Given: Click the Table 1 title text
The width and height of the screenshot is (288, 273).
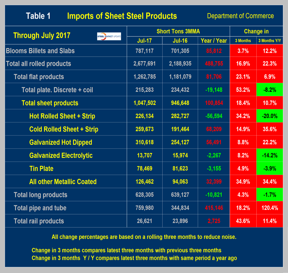Looking at the screenshot, I should pos(38,16).
